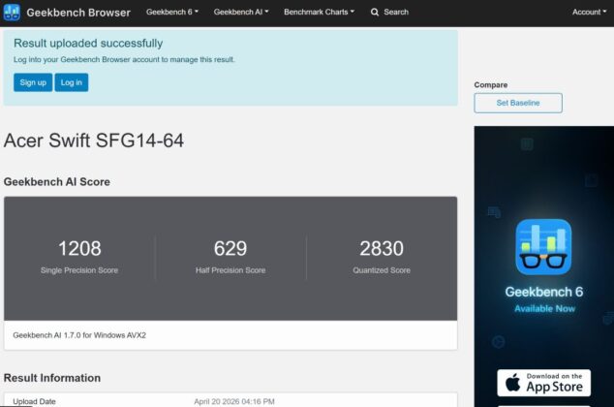The width and height of the screenshot is (614, 407).
Task: Click the Log in button
Action: coord(72,82)
